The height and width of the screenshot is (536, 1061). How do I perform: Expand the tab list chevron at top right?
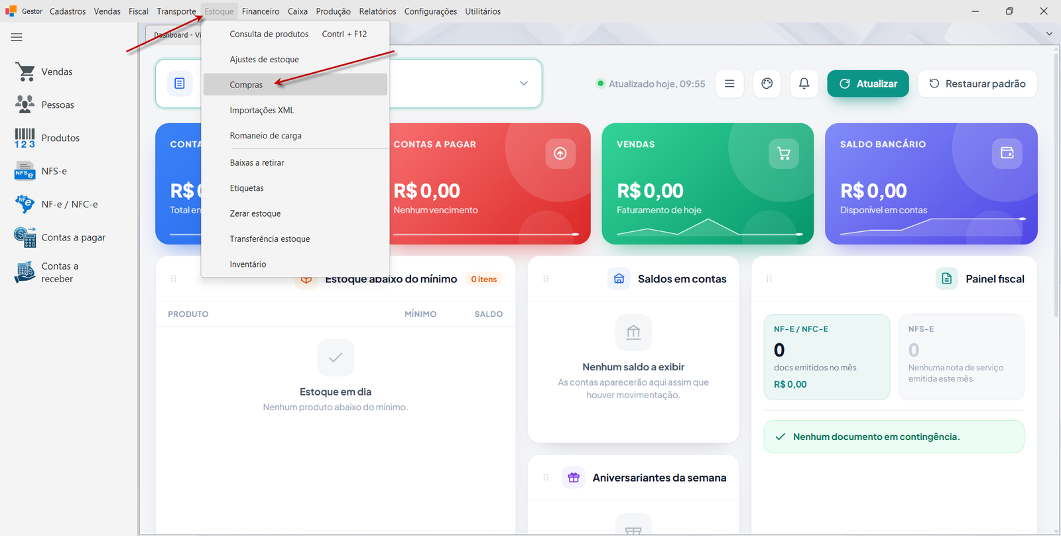1049,34
